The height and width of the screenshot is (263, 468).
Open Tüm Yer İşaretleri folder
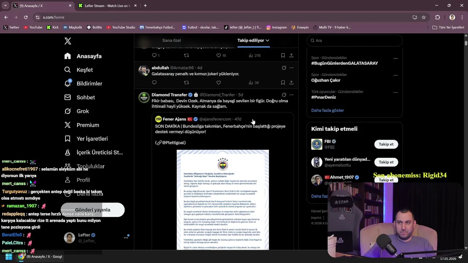click(448, 27)
